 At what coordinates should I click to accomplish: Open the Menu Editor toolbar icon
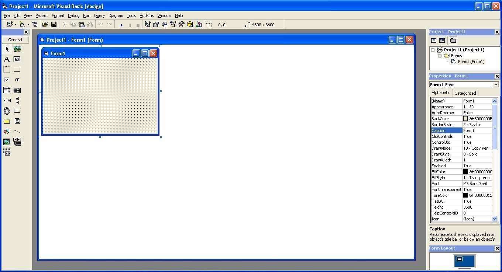35,25
